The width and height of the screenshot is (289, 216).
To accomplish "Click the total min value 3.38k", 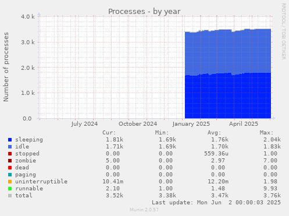I will 167,196.
